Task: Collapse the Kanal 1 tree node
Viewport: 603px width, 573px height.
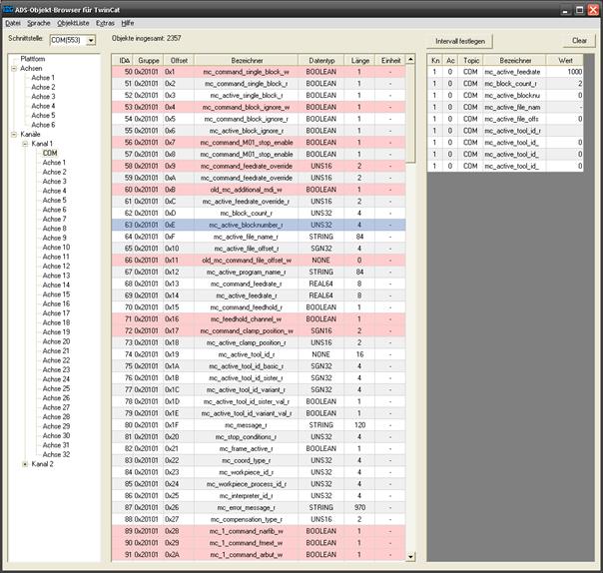Action: pyautogui.click(x=25, y=144)
